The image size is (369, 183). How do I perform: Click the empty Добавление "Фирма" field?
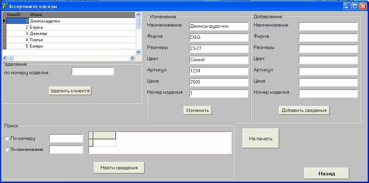pyautogui.click(x=328, y=37)
